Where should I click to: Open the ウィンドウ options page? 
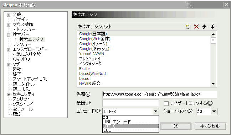coord(21,59)
